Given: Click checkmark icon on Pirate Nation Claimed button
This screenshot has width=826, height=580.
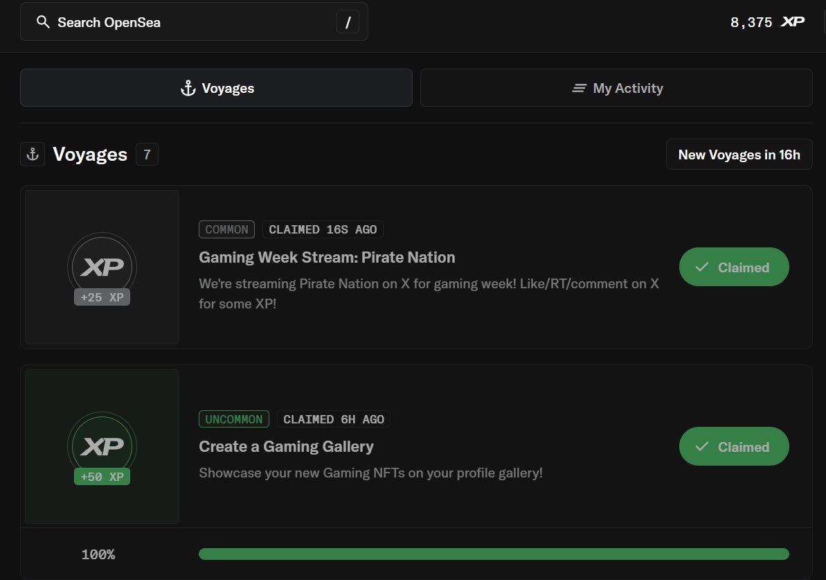Looking at the screenshot, I should (x=701, y=267).
